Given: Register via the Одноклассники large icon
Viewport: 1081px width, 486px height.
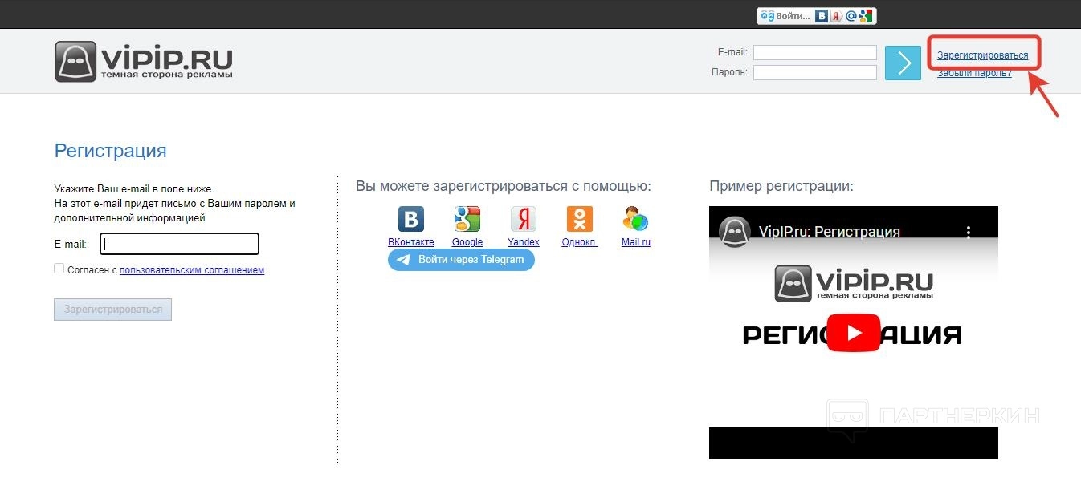Looking at the screenshot, I should click(x=580, y=219).
